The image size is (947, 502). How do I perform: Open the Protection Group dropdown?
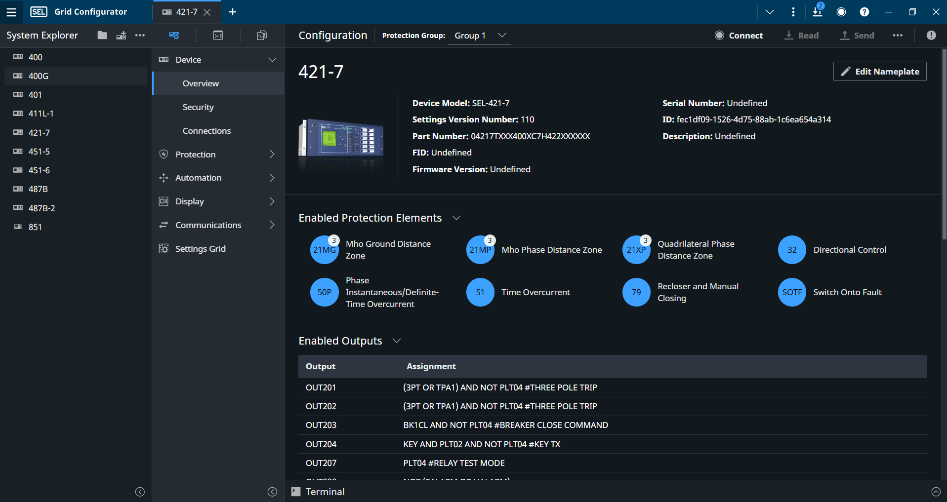pyautogui.click(x=479, y=36)
